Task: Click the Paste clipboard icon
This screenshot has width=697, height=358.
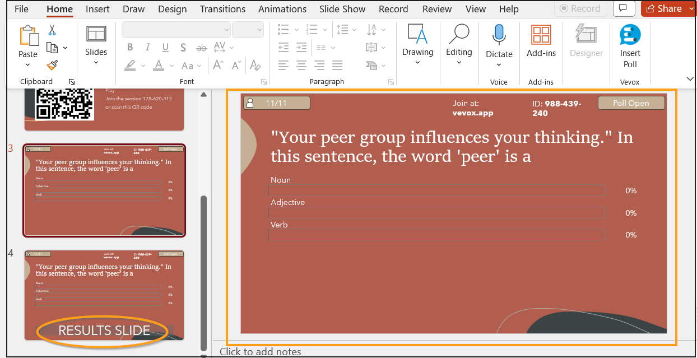Action: point(28,36)
